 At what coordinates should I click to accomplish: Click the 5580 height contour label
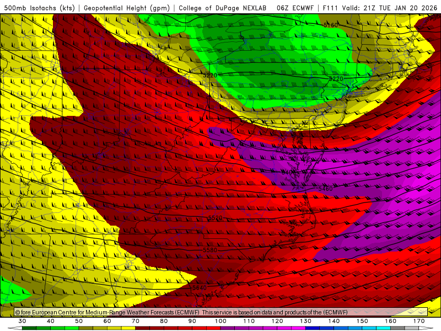[x=210, y=250]
